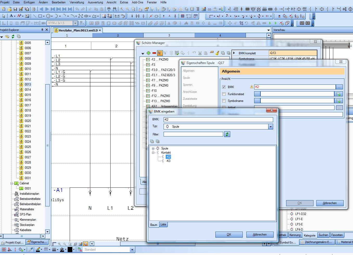Image resolution: width=353 pixels, height=255 pixels.
Task: Enable the Symbolname checkbox
Action: pos(224,101)
